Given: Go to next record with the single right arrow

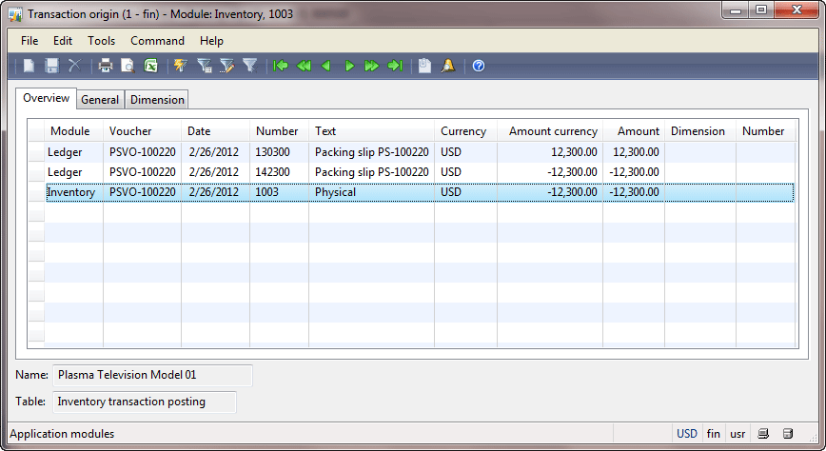Looking at the screenshot, I should click(x=349, y=66).
